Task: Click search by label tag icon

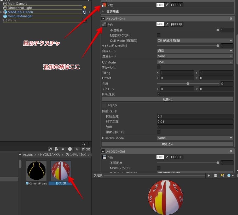Action: 63,149
